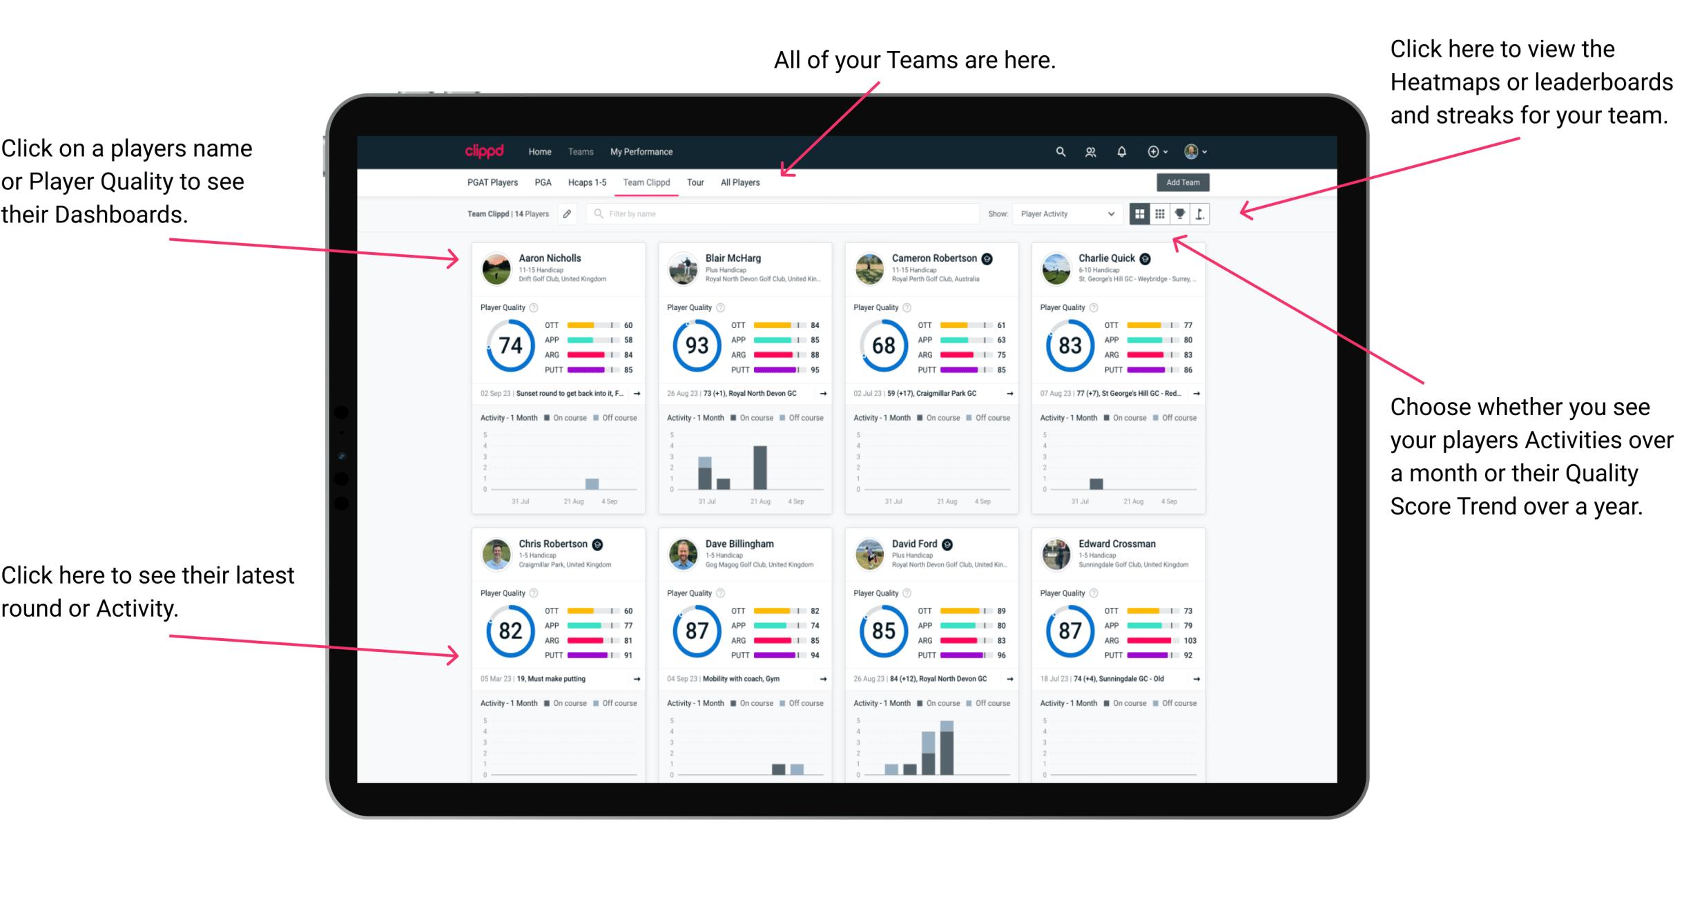Click the search magnifier icon

click(1058, 151)
